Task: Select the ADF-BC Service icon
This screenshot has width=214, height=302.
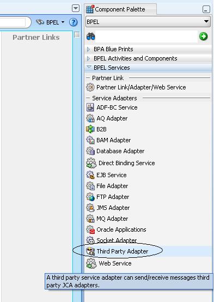Action: click(x=90, y=107)
